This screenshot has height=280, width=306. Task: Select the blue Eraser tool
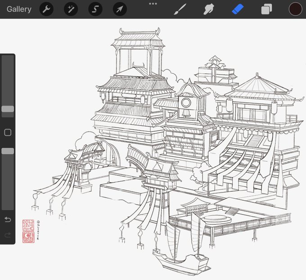click(238, 9)
